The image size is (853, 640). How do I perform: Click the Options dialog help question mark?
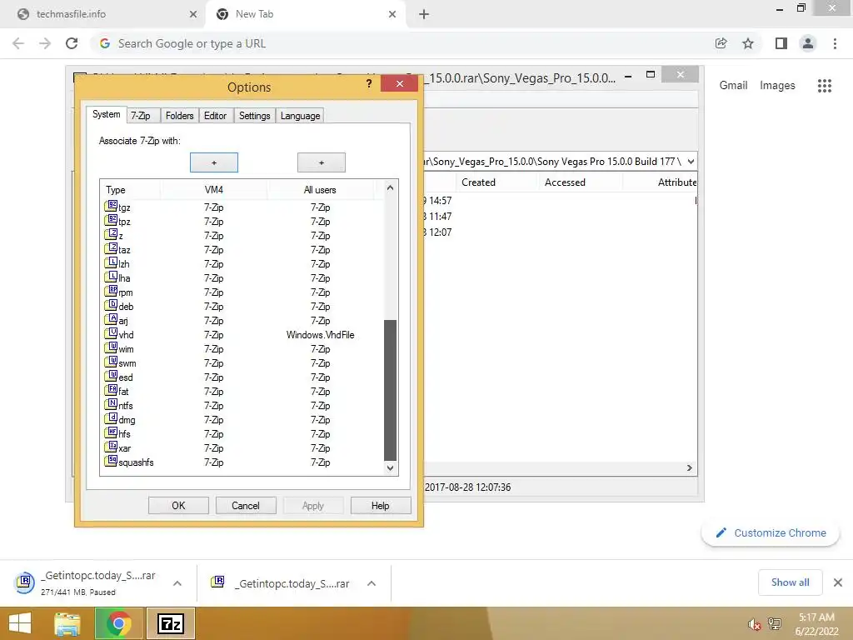coord(369,83)
